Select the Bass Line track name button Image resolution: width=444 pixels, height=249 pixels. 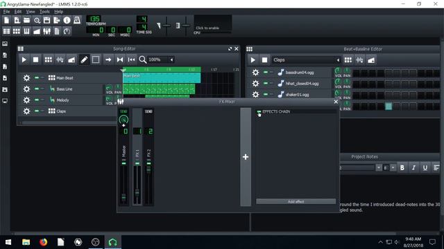pyautogui.click(x=76, y=89)
